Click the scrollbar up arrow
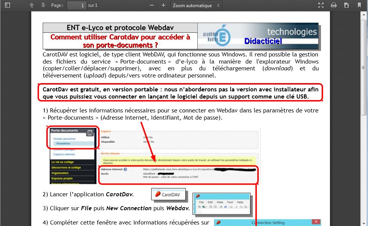This screenshot has width=368, height=226. pos(364,14)
